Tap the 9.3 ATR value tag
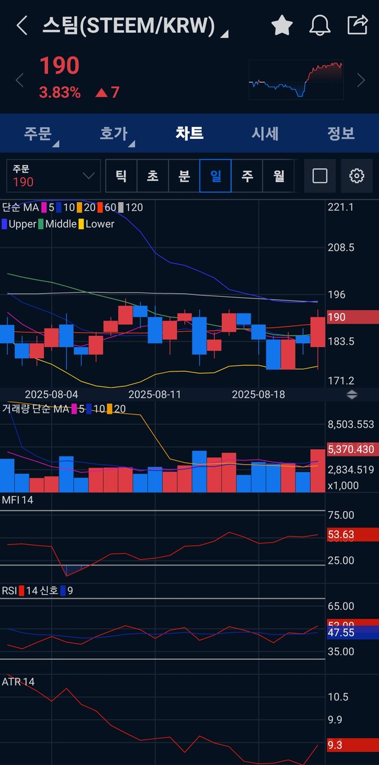Image resolution: width=379 pixels, height=765 pixels. coord(352,745)
